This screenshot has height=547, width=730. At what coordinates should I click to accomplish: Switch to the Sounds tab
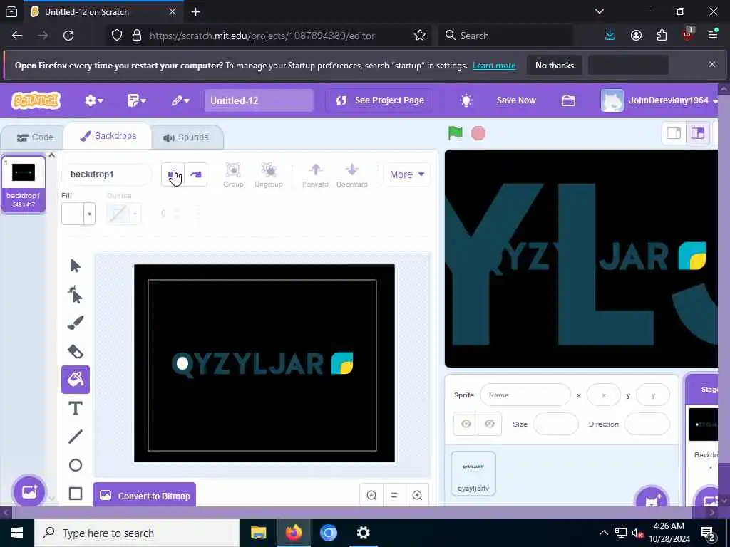coord(186,137)
